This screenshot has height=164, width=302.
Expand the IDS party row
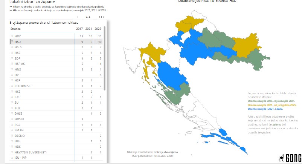12,97
